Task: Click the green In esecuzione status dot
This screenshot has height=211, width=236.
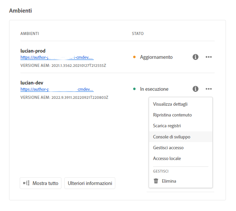Action: click(x=135, y=89)
